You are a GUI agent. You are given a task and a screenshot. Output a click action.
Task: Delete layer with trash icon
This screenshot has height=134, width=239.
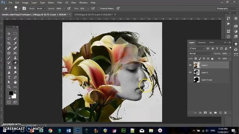click(226, 113)
